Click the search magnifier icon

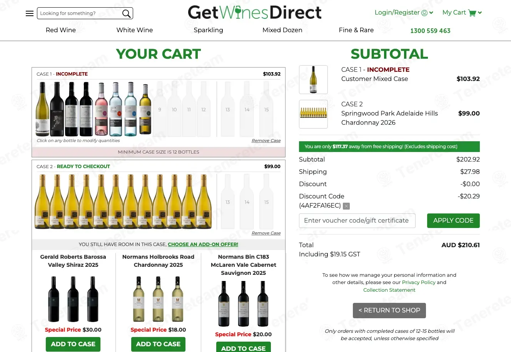(x=126, y=13)
